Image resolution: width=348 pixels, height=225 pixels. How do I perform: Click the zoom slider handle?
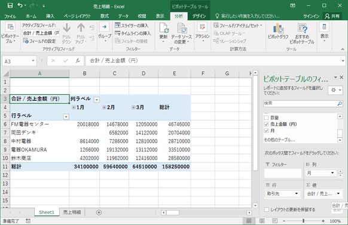[x=303, y=221]
